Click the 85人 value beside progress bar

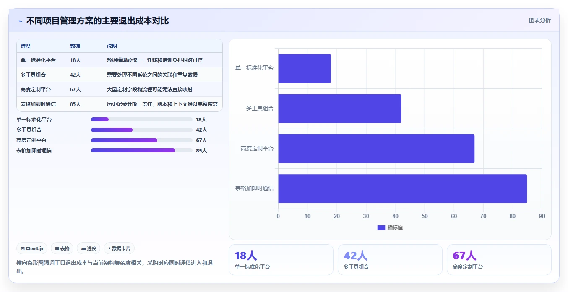coord(201,151)
